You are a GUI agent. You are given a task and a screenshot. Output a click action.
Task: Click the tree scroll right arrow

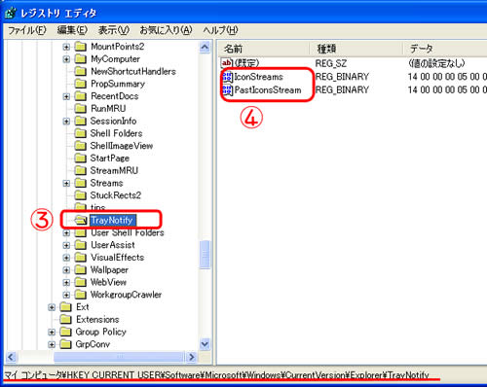tap(192, 357)
